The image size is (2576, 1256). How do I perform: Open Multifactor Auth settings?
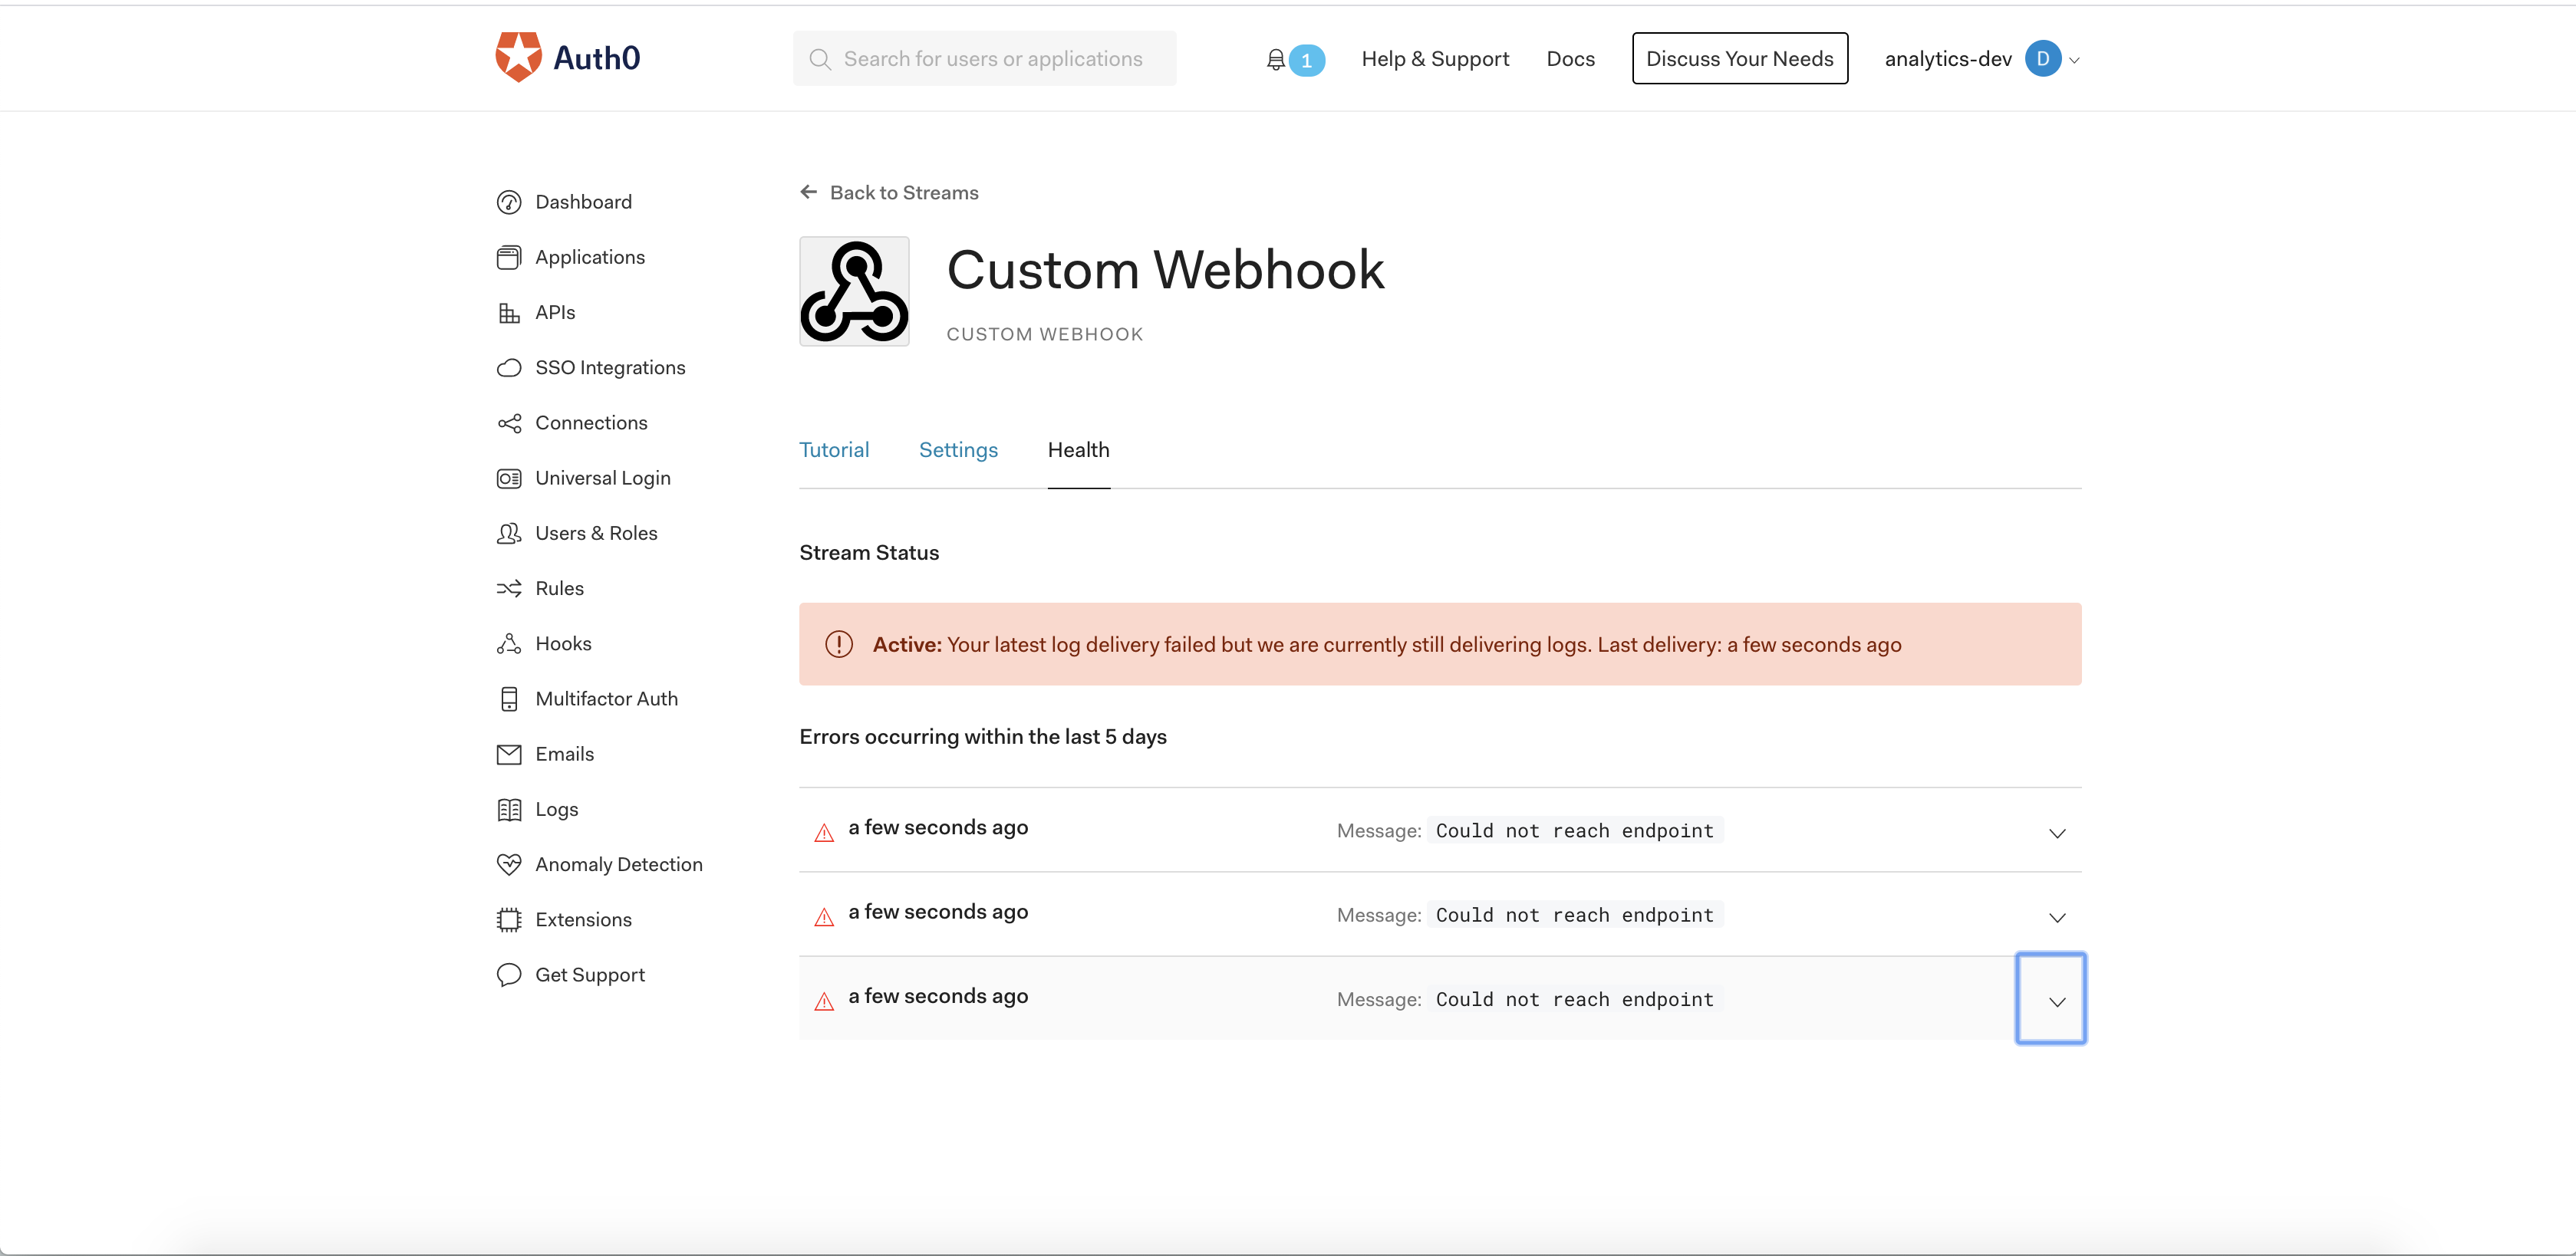click(606, 699)
